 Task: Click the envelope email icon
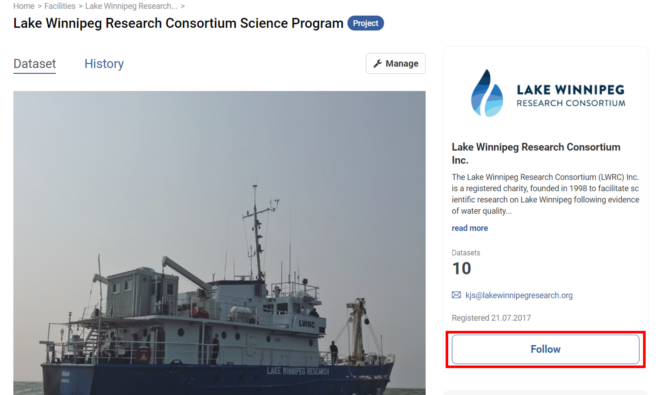tap(456, 295)
